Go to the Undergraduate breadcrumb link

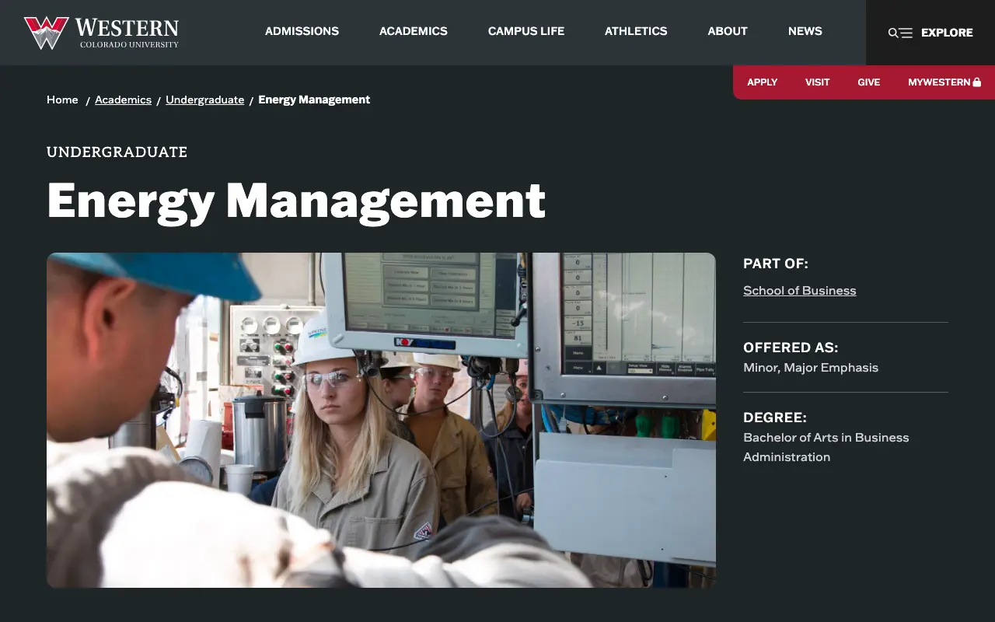205,100
